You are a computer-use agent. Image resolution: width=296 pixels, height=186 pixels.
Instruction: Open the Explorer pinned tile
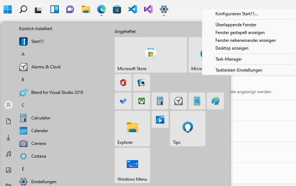click(132, 129)
